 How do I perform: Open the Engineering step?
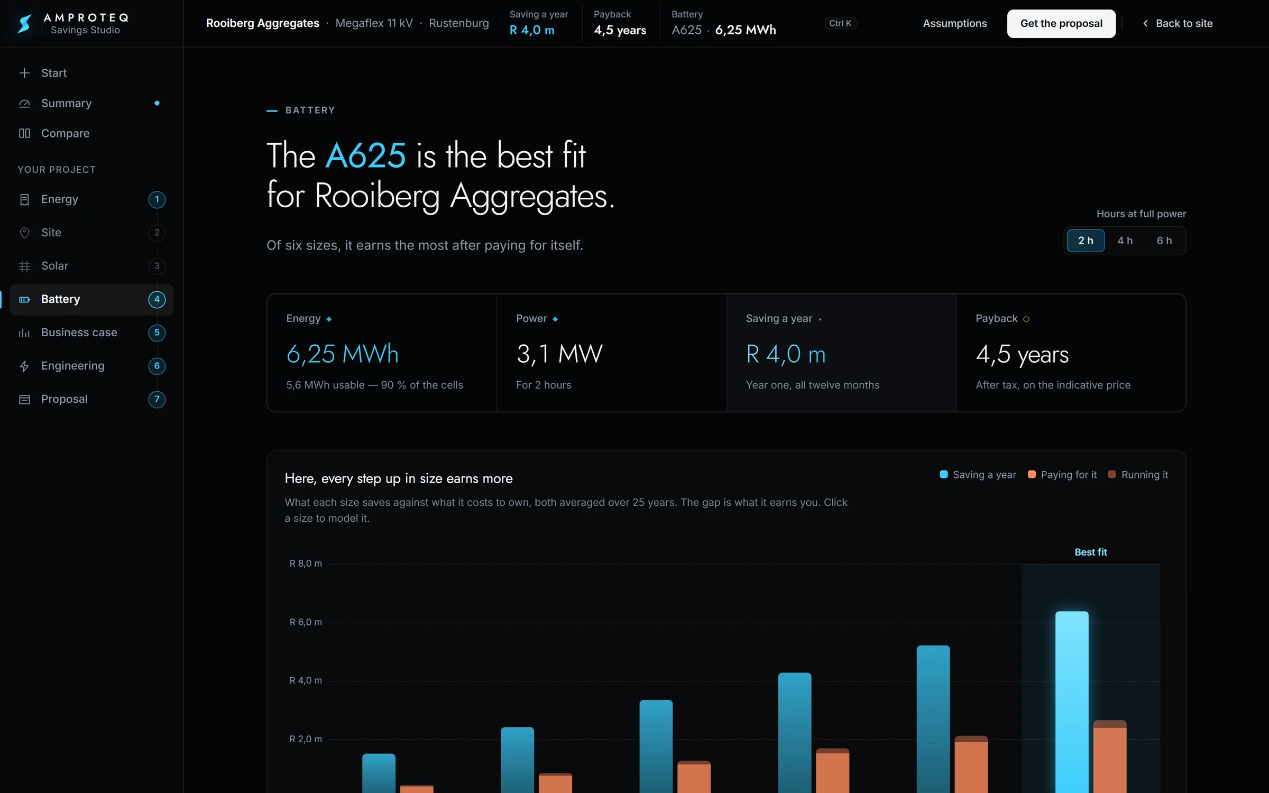[91, 366]
